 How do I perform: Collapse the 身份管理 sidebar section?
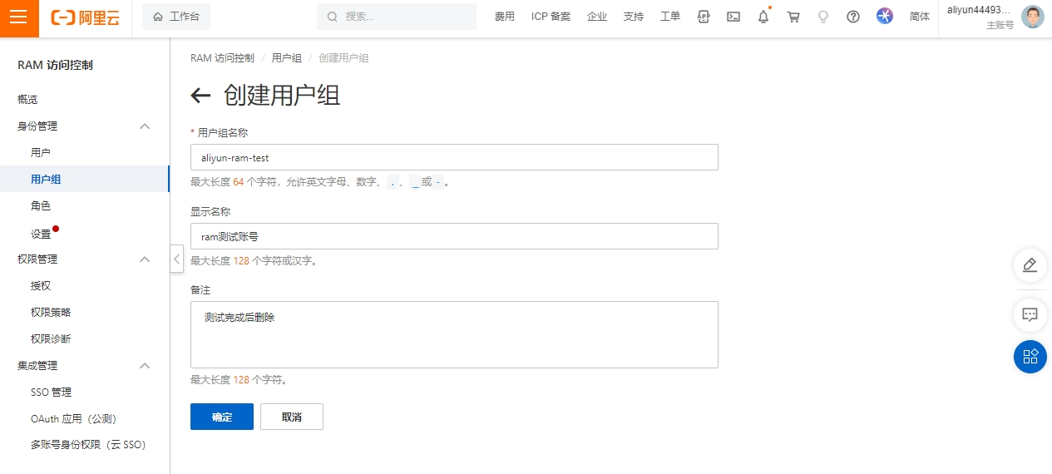145,126
